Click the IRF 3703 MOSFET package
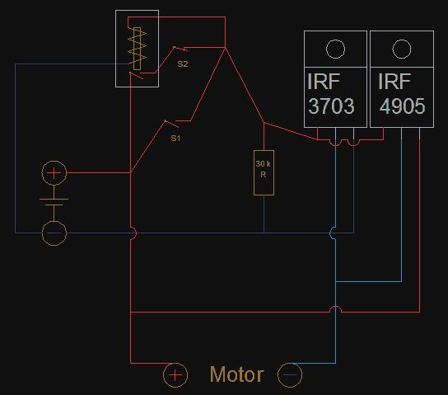Screen dimensions: 448x395 click(335, 79)
